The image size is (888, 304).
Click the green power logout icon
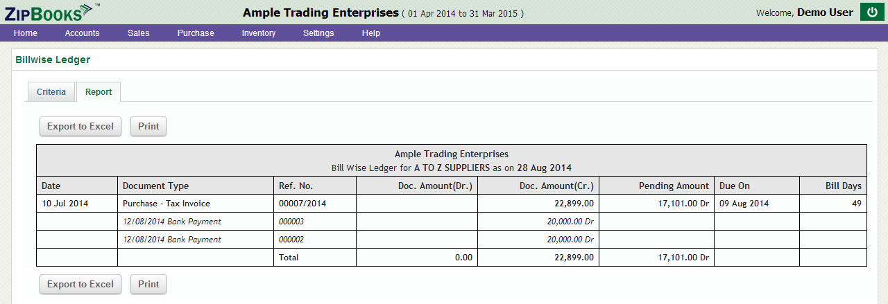point(871,12)
